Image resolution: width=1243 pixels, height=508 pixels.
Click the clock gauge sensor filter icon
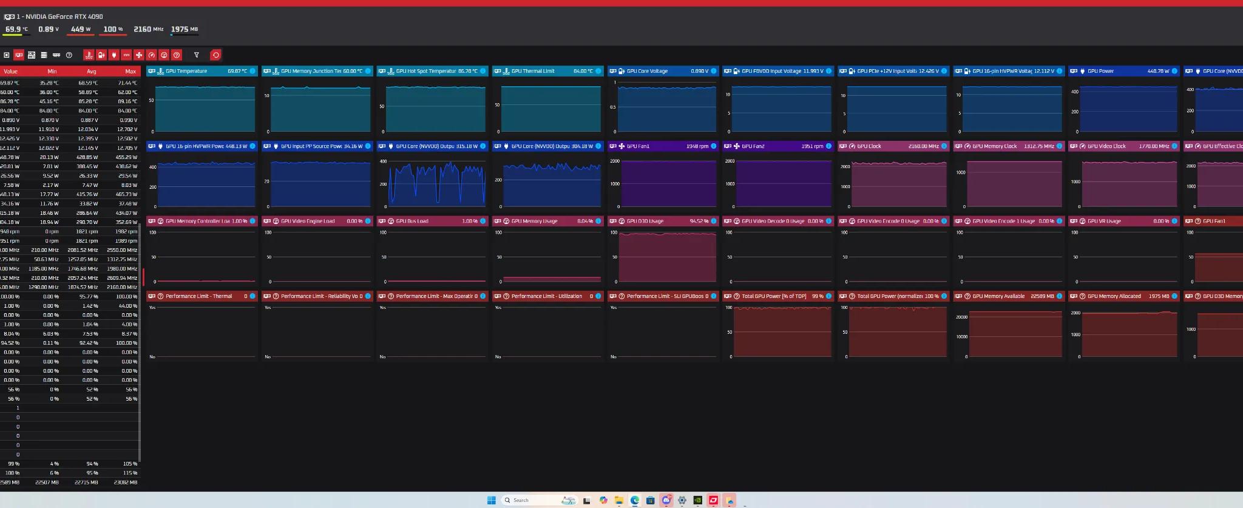click(152, 55)
